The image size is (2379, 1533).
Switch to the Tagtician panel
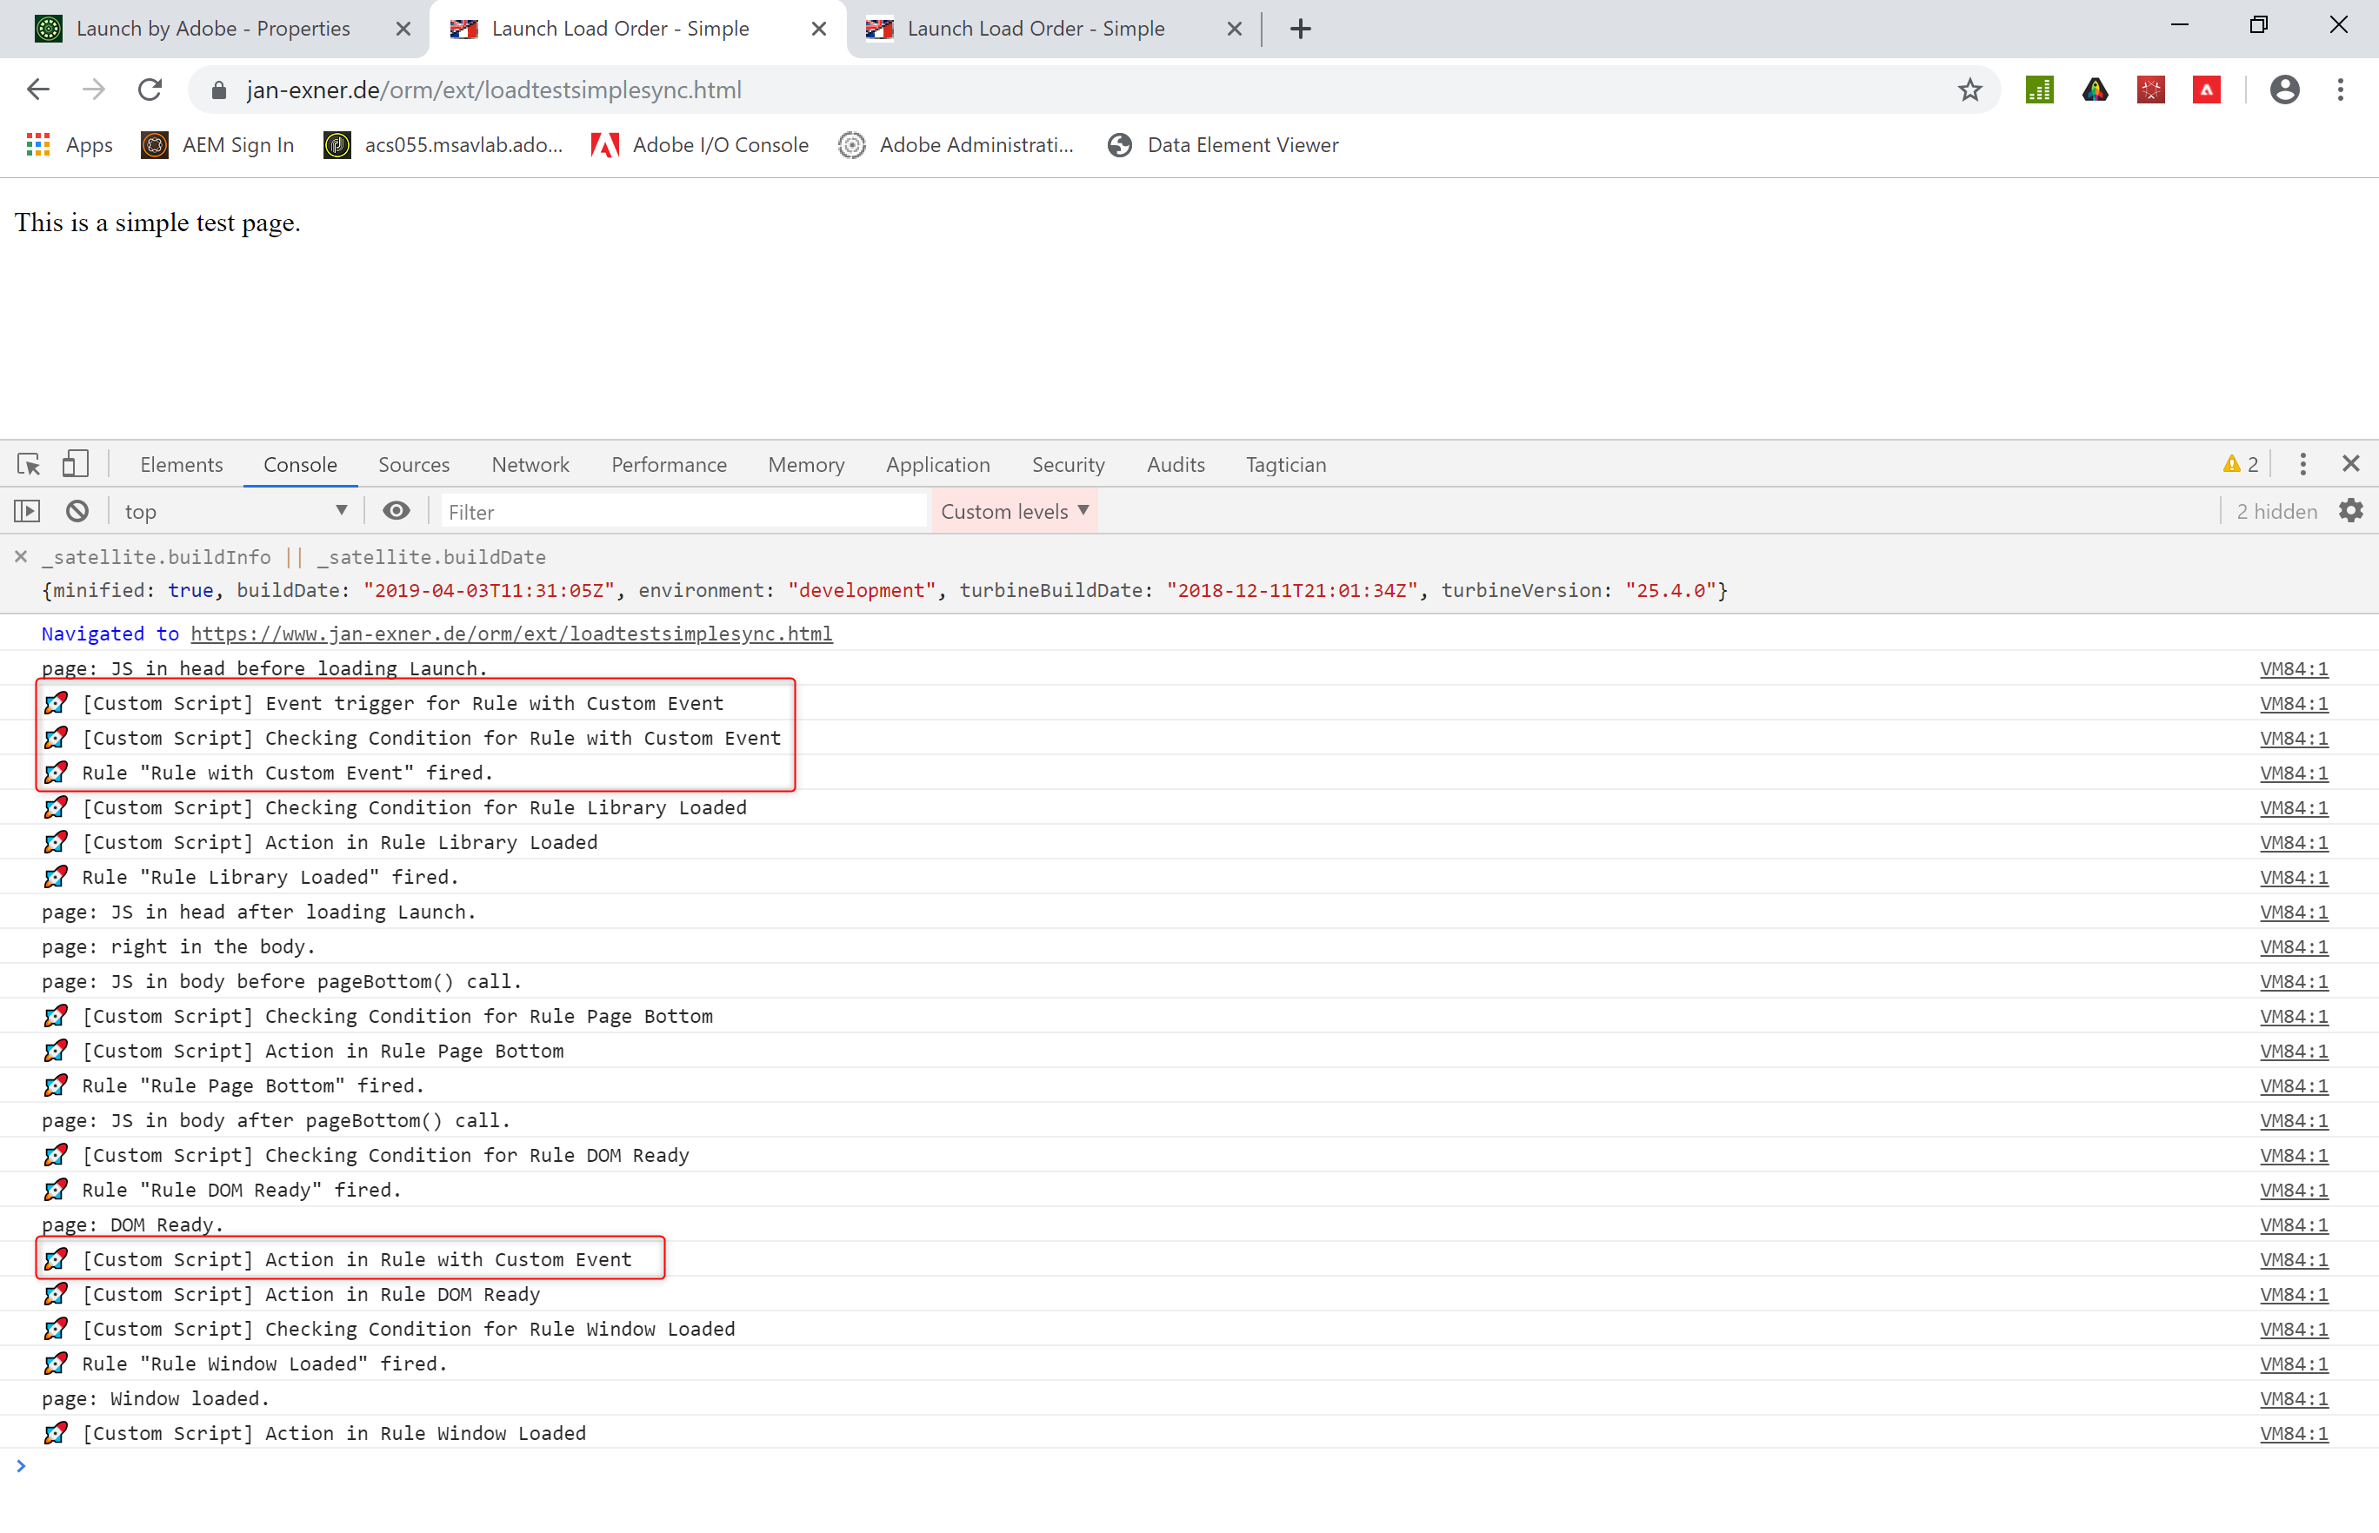[x=1286, y=464]
